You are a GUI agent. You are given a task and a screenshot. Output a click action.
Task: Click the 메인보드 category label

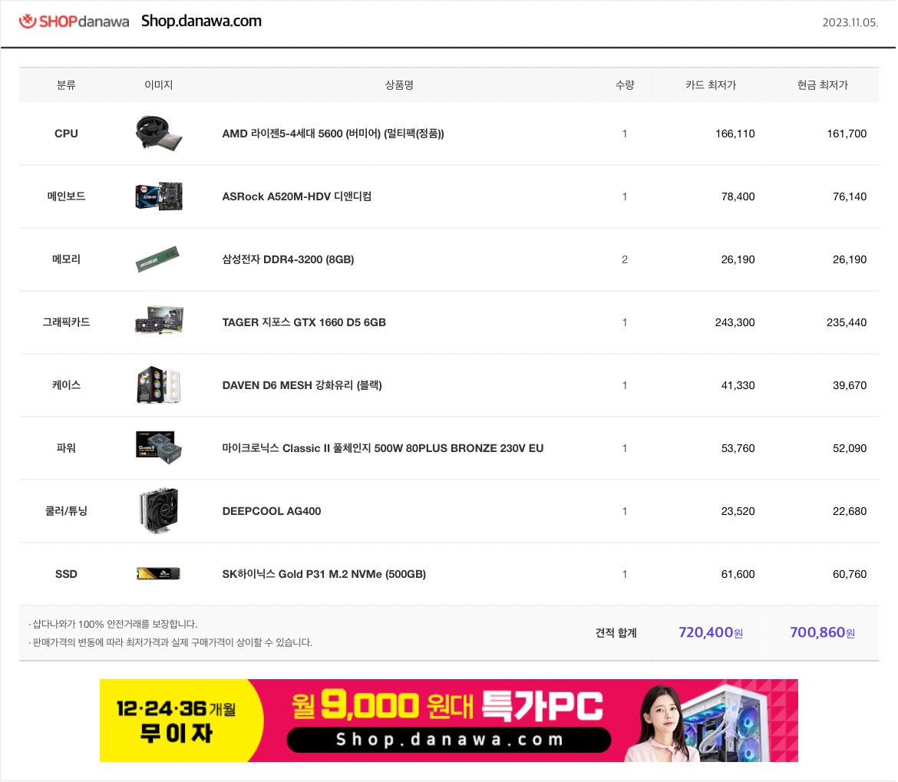pyautogui.click(x=66, y=197)
